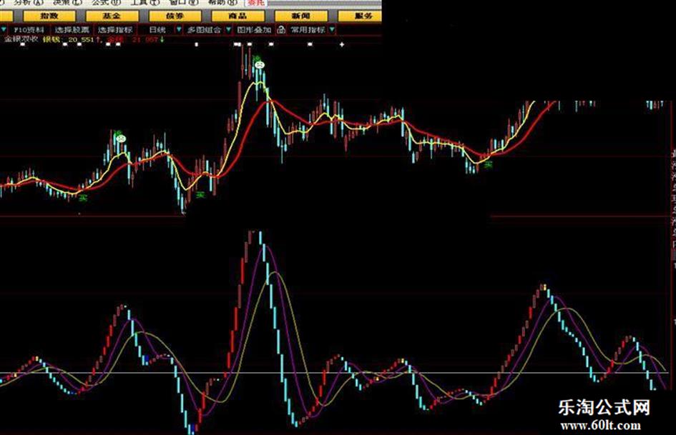The image size is (676, 435).
Task: Open the 帮助(H) menu
Action: click(222, 3)
